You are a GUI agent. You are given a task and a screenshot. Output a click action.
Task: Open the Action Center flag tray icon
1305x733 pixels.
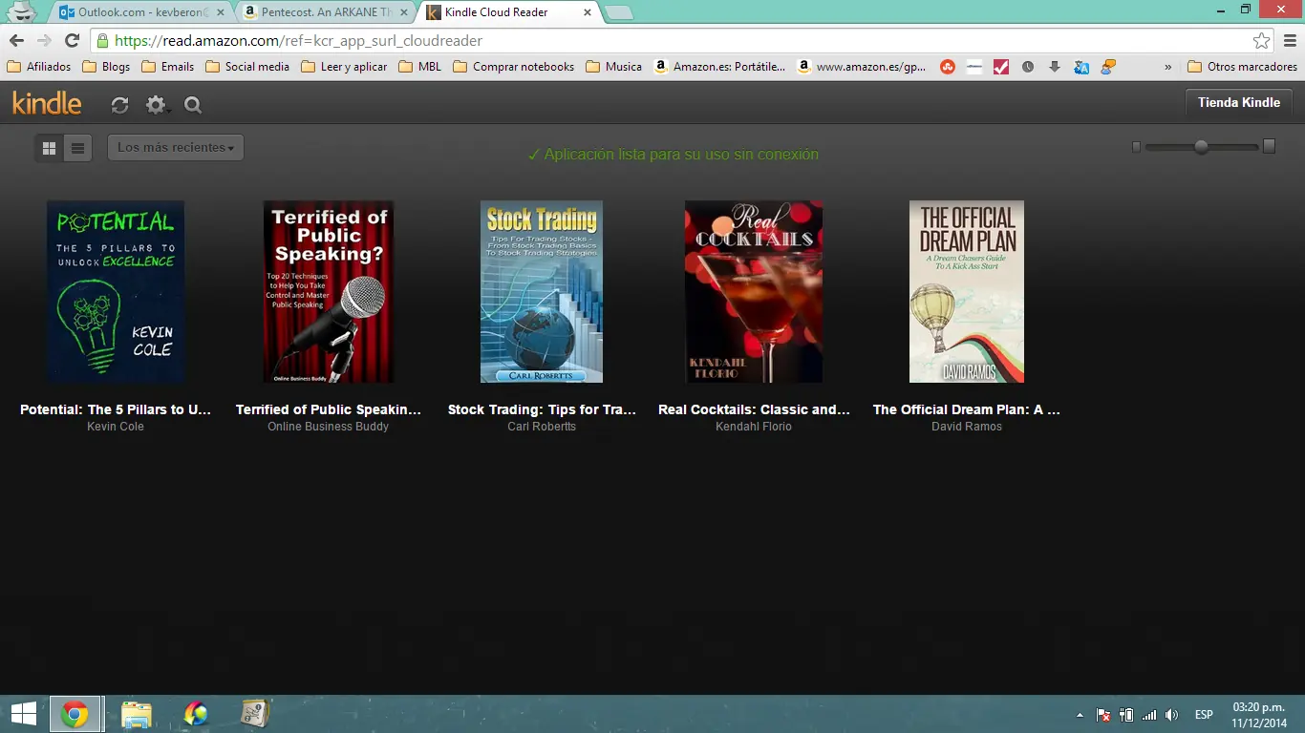point(1103,715)
